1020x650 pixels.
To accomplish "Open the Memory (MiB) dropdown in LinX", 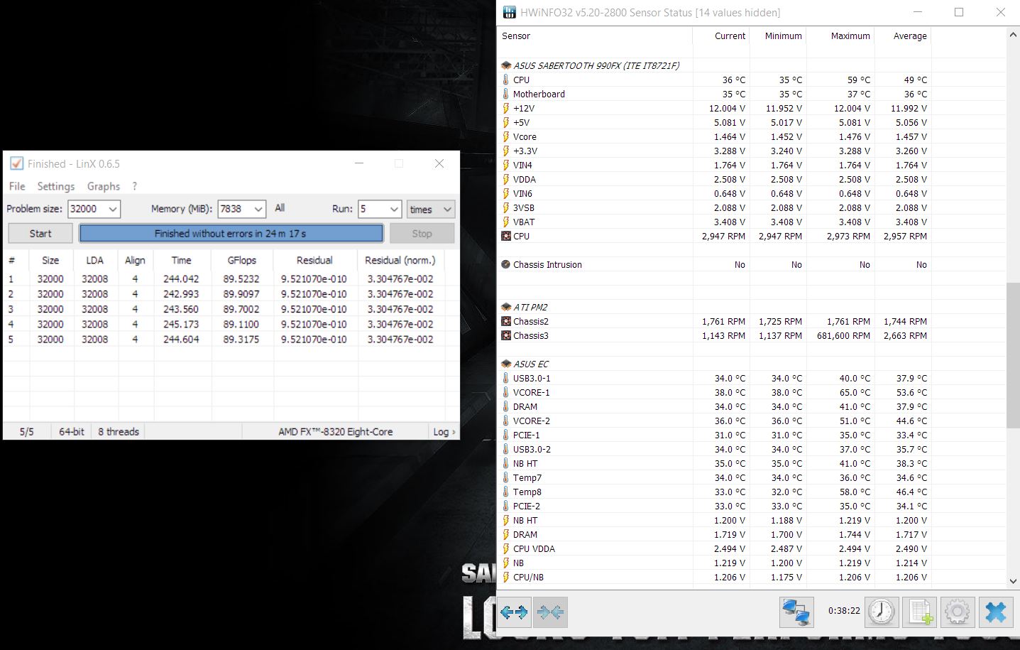I will 259,209.
